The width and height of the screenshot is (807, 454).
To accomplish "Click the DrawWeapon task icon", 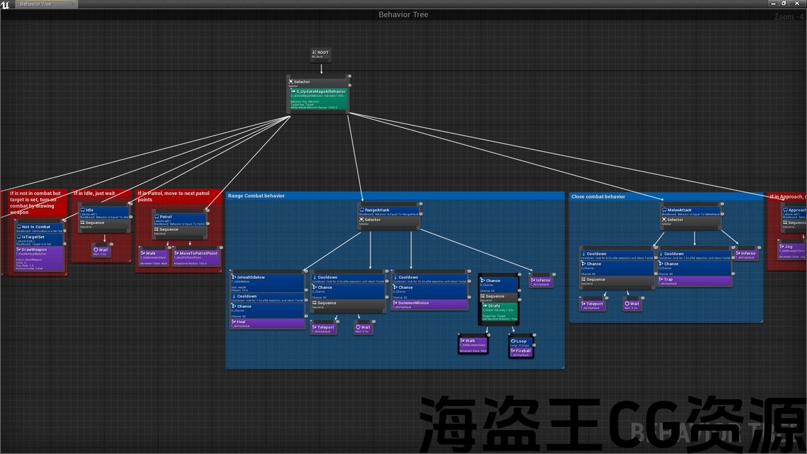I will [x=19, y=250].
